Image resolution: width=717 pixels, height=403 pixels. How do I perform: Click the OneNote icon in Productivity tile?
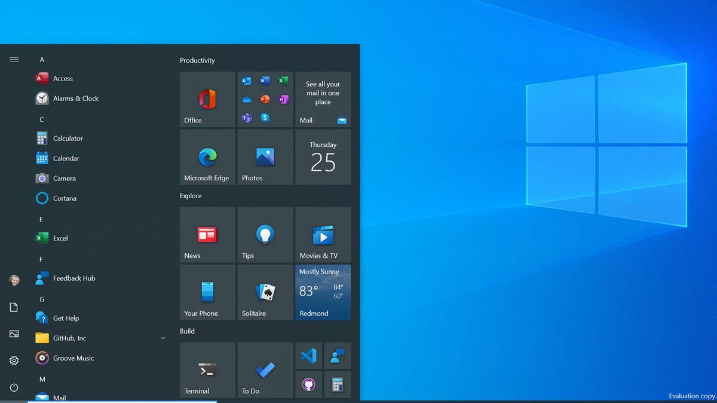pos(284,99)
